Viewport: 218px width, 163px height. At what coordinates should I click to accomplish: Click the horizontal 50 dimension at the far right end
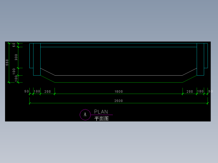pos(210,91)
